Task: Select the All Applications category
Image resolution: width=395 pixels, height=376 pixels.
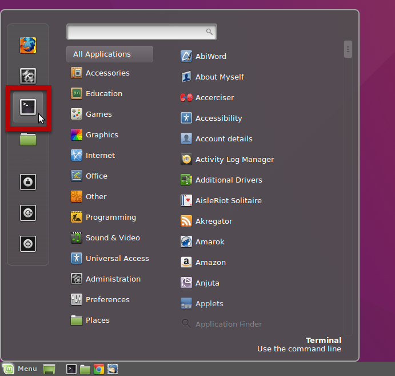Action: 110,54
